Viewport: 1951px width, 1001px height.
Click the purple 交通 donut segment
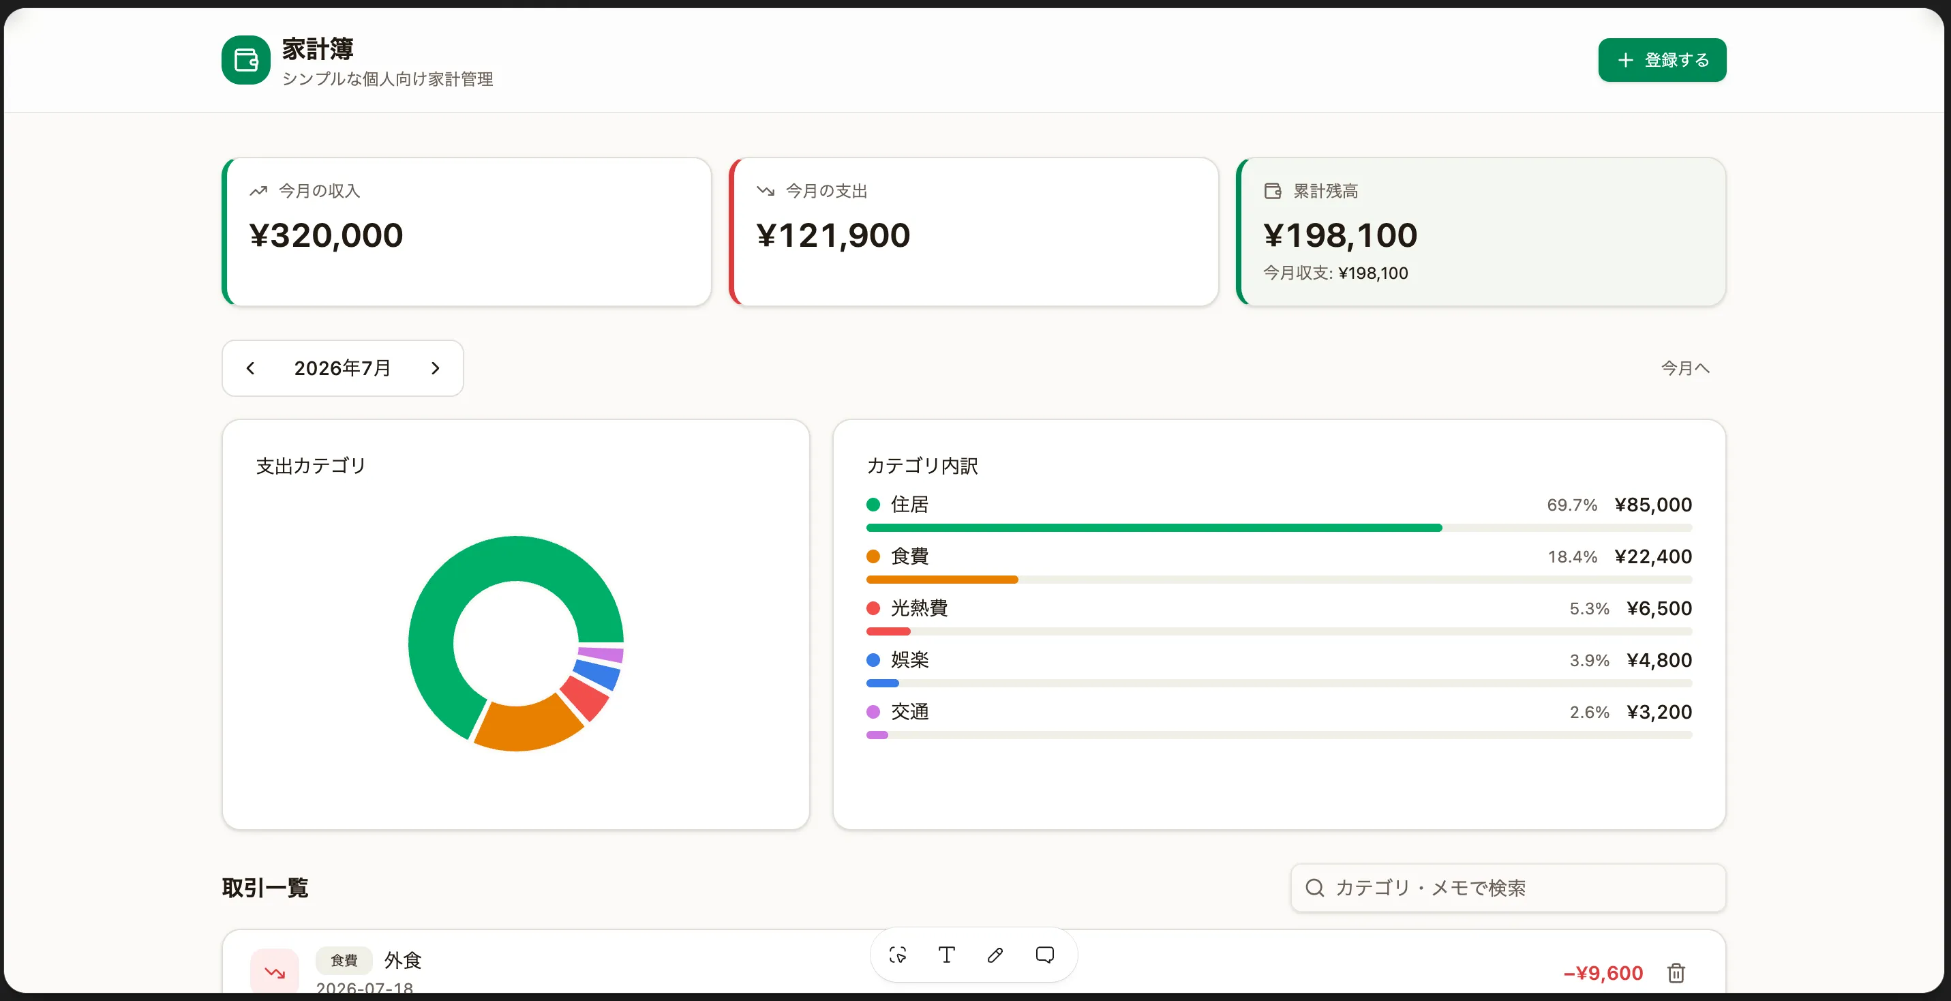click(x=601, y=654)
